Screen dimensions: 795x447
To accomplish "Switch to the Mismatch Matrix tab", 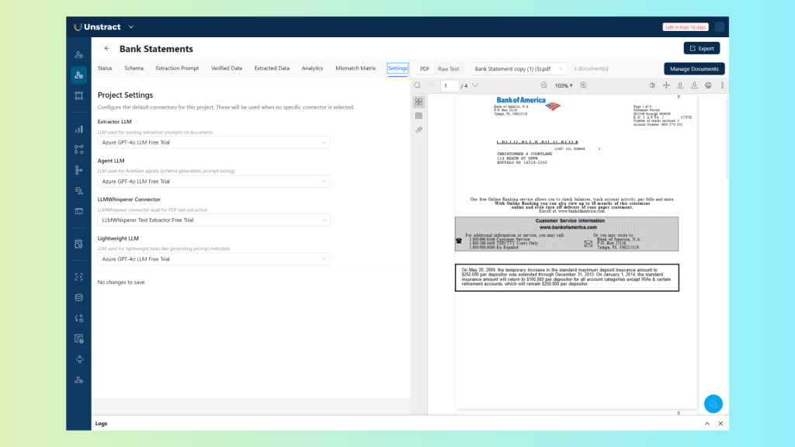I will coord(356,68).
